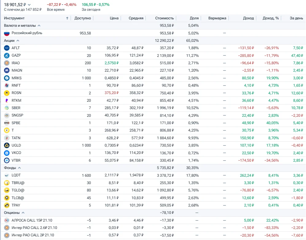Sort table by Доход, % column

click(x=271, y=18)
